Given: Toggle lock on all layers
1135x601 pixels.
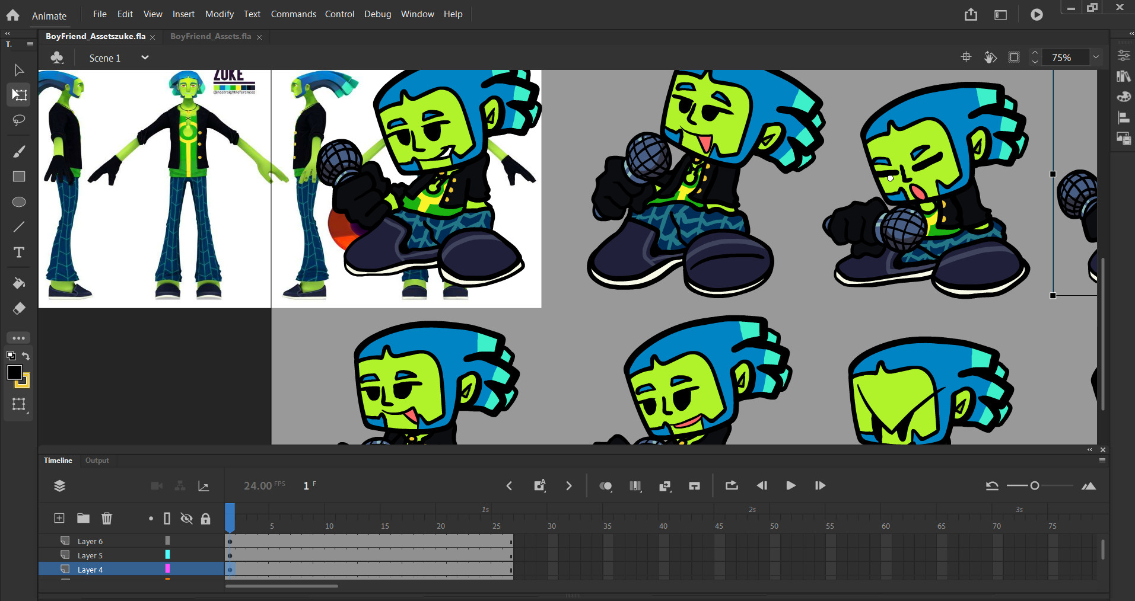Looking at the screenshot, I should point(206,519).
